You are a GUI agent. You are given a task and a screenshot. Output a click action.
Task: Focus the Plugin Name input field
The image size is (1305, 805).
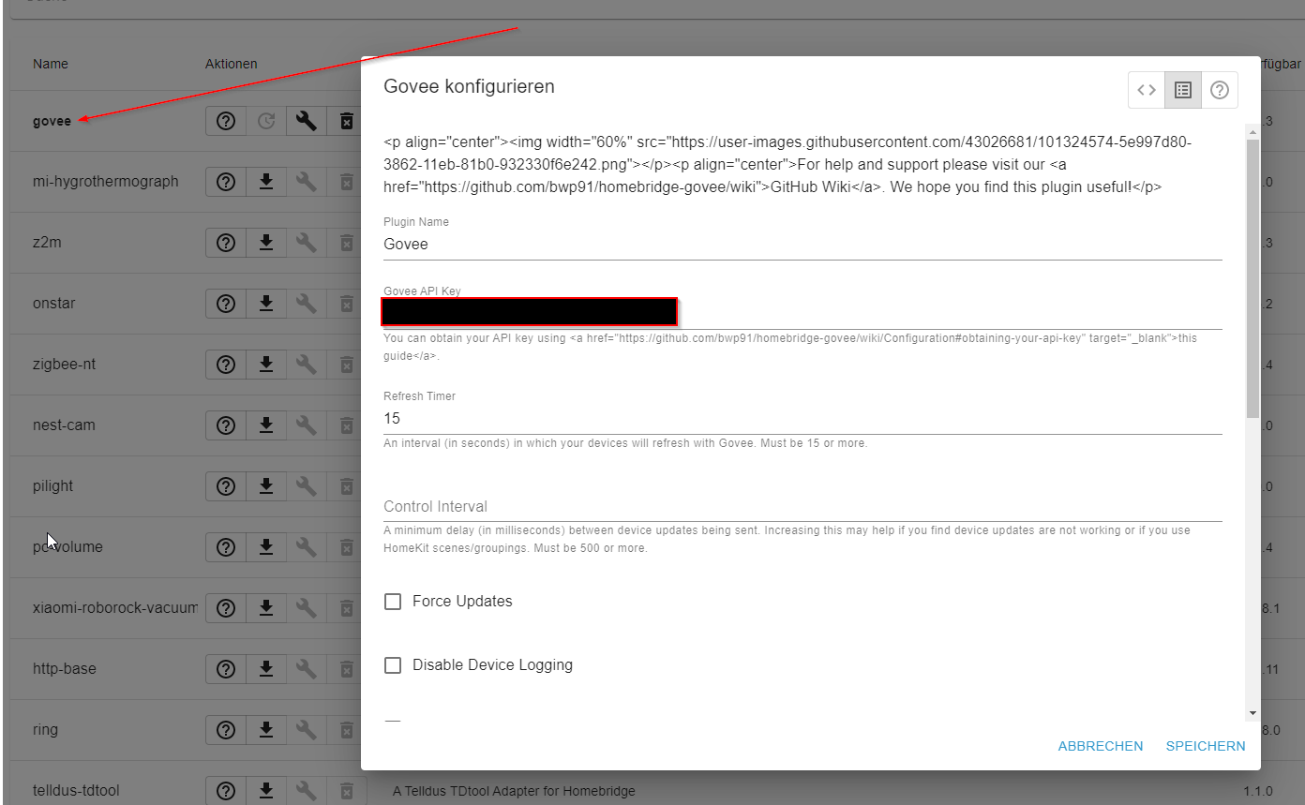802,244
